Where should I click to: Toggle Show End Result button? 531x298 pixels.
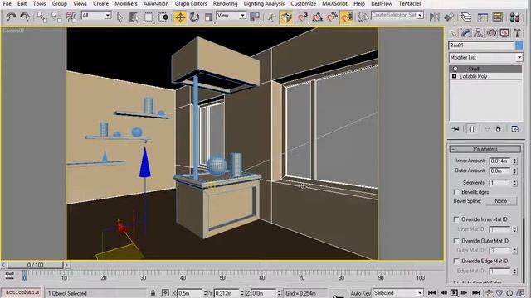point(472,129)
